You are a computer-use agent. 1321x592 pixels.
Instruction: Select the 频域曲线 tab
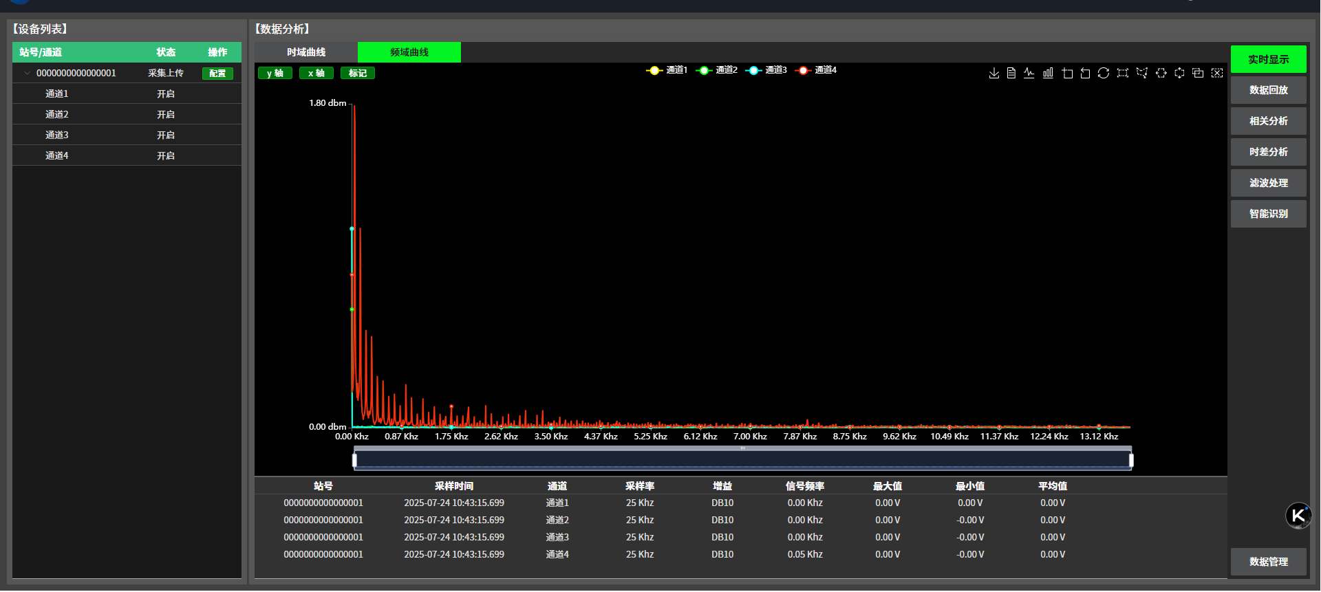pyautogui.click(x=409, y=52)
